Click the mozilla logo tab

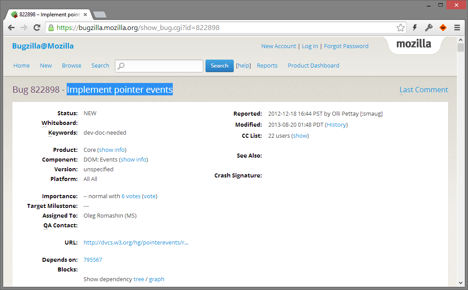click(x=414, y=44)
